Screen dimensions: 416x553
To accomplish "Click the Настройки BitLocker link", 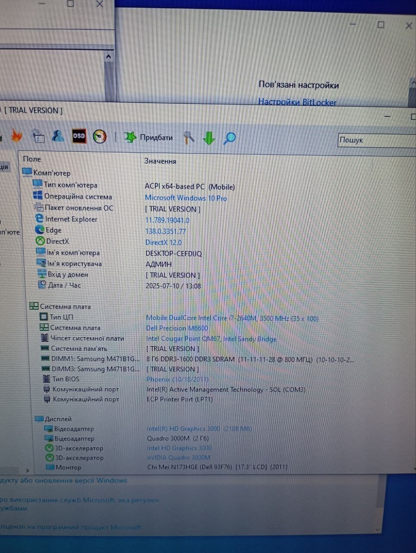I will [x=297, y=102].
